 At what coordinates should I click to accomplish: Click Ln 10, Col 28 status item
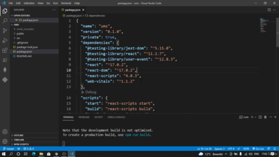tap(204, 149)
